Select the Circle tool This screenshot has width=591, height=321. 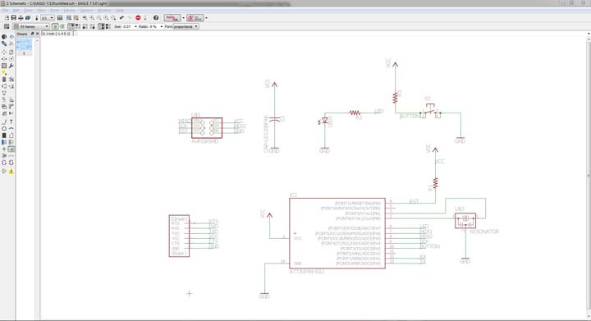tap(4, 128)
